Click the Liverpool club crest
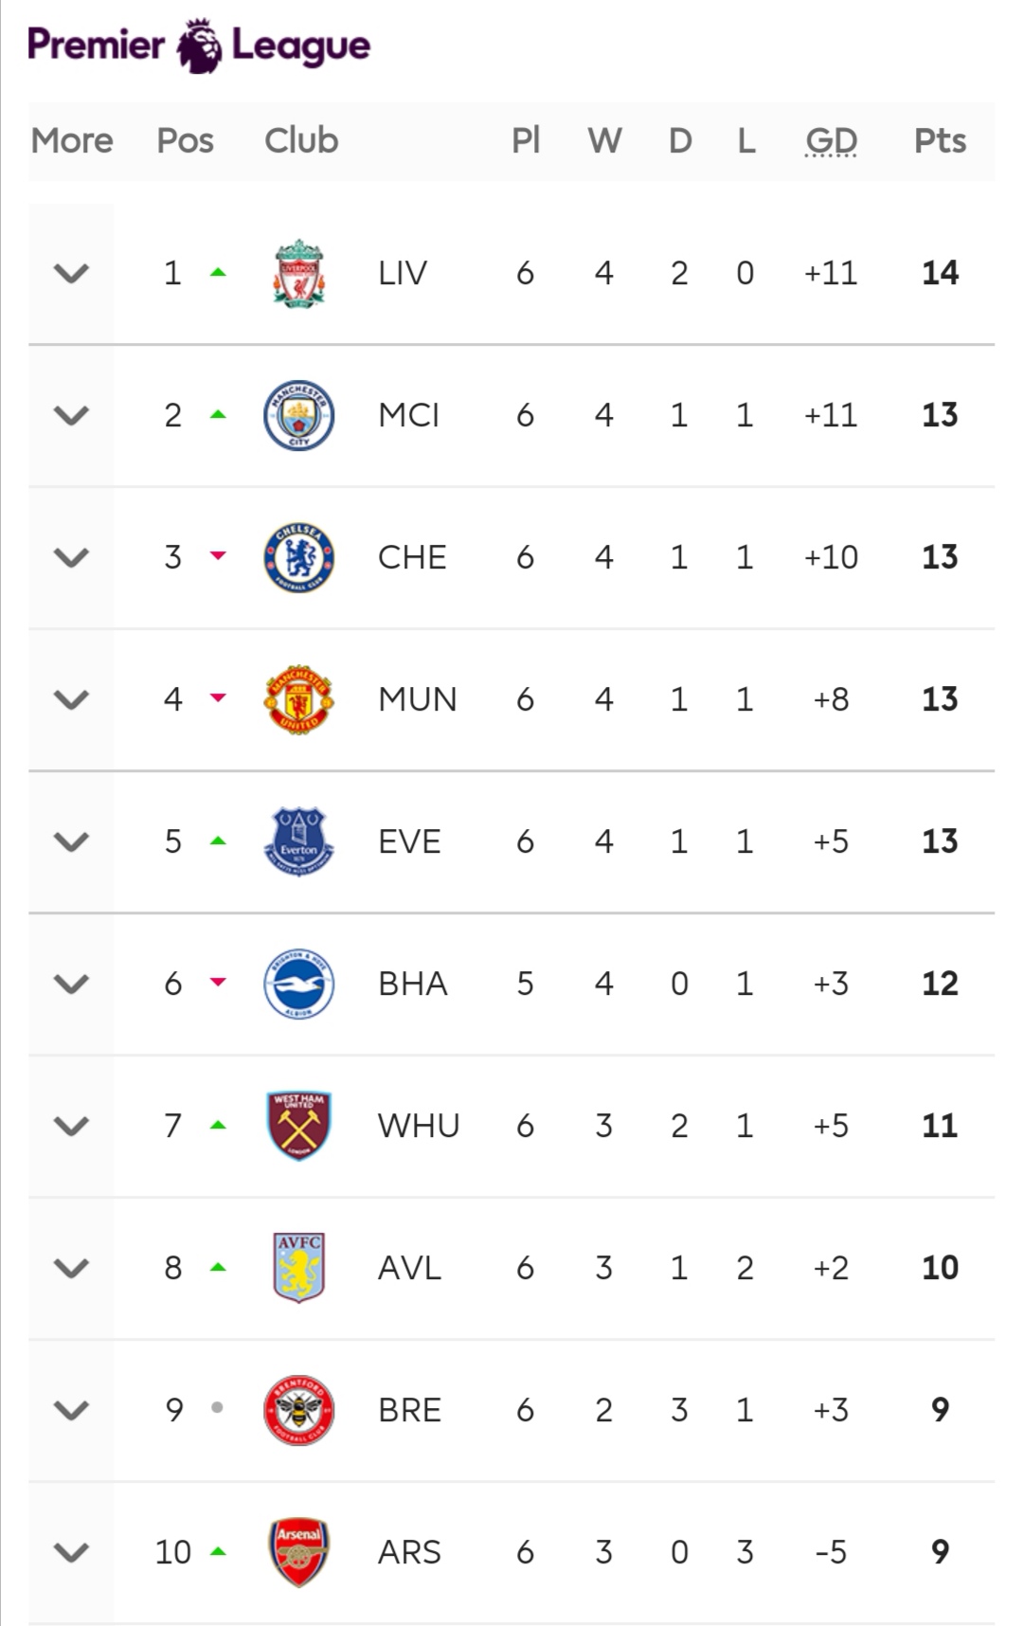Image resolution: width=1023 pixels, height=1626 pixels. [x=298, y=273]
